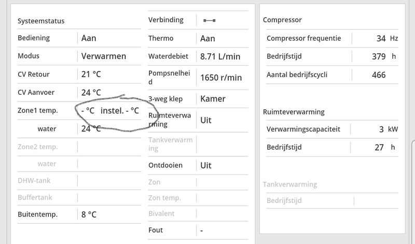Click the Ontdooien value Uit
The image size is (415, 244).
point(206,165)
